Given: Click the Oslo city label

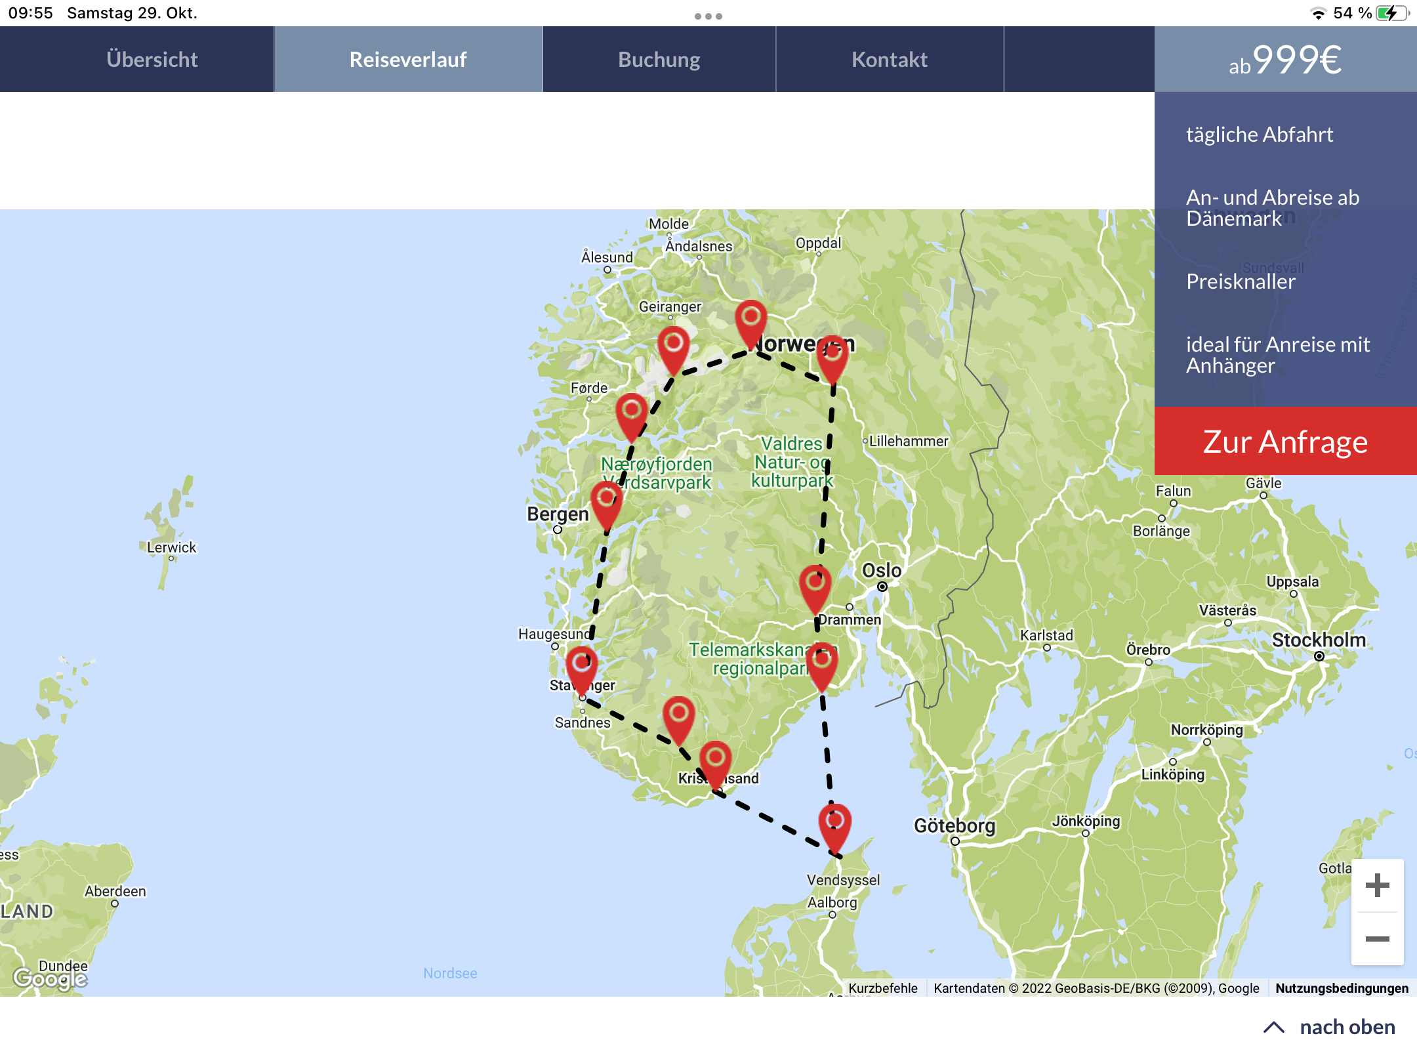Looking at the screenshot, I should (x=882, y=570).
